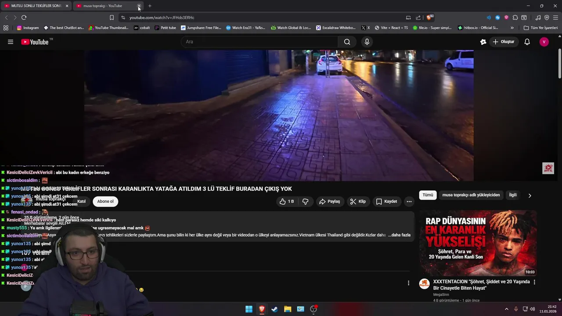
Task: Open comment options three-dot menu
Action: coord(408,283)
